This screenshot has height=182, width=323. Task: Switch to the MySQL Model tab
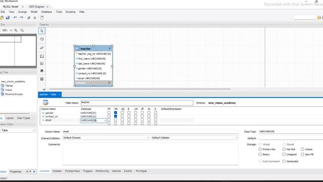[x=11, y=7]
